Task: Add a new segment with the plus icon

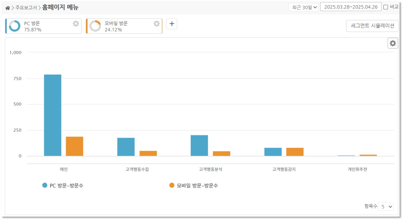Action: point(171,24)
